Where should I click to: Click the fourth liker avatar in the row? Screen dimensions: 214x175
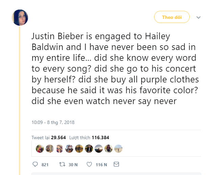point(69,149)
